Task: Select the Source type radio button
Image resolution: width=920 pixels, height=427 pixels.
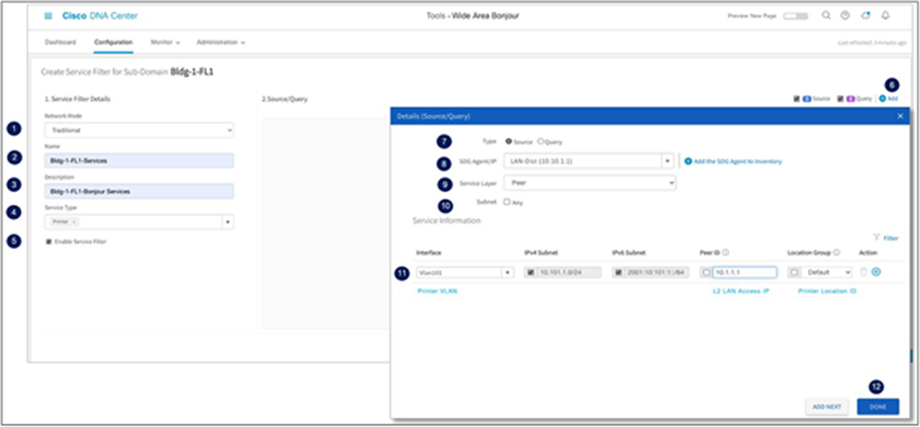Action: click(508, 142)
